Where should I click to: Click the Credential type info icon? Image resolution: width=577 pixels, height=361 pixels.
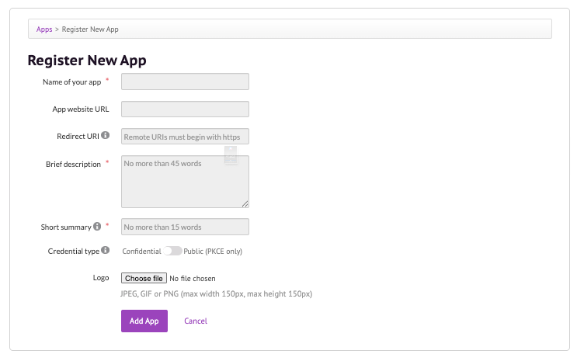pos(106,250)
